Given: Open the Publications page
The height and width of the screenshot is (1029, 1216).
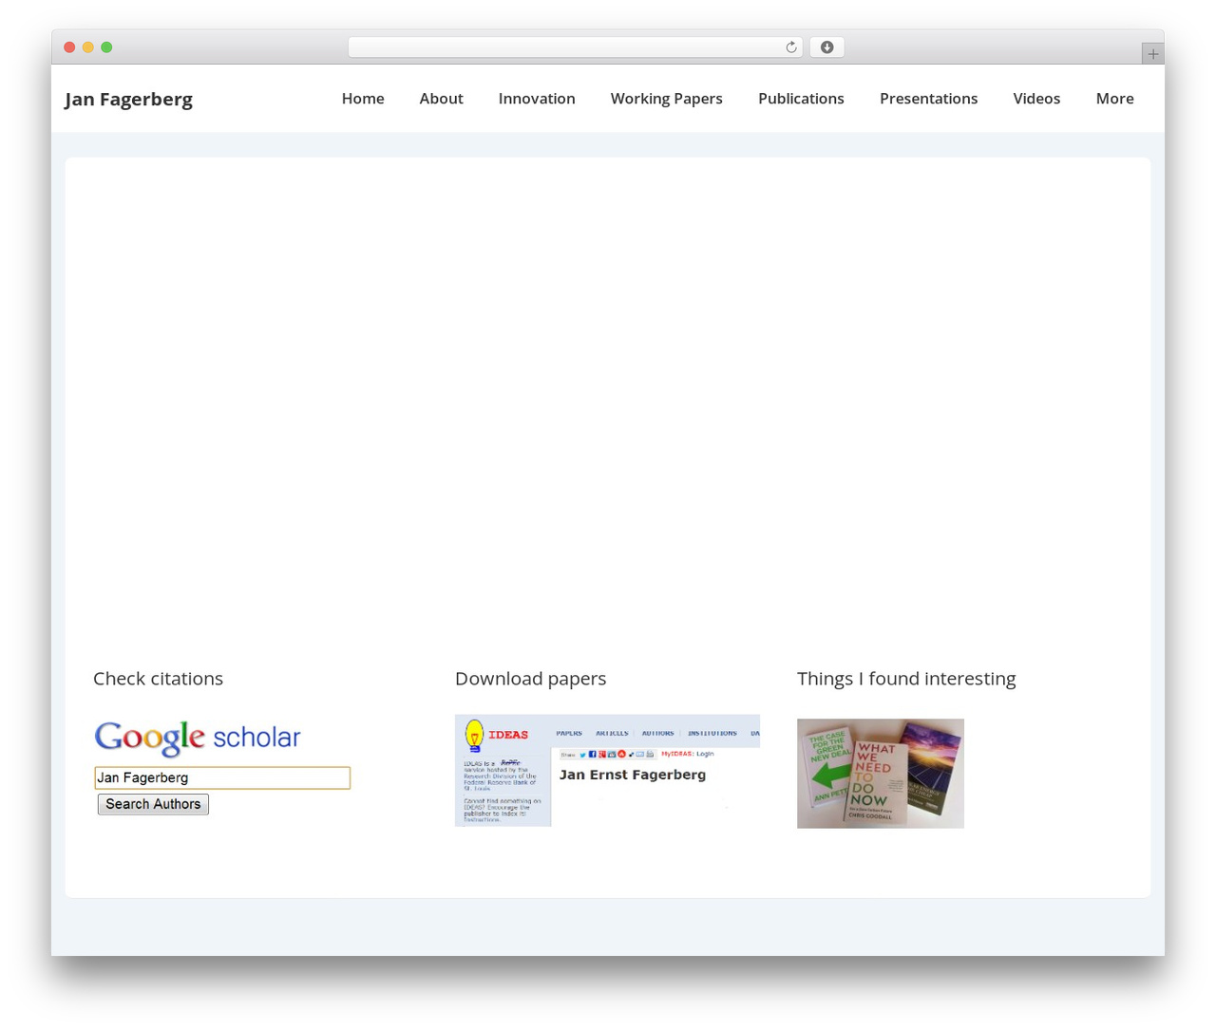Looking at the screenshot, I should point(801,99).
